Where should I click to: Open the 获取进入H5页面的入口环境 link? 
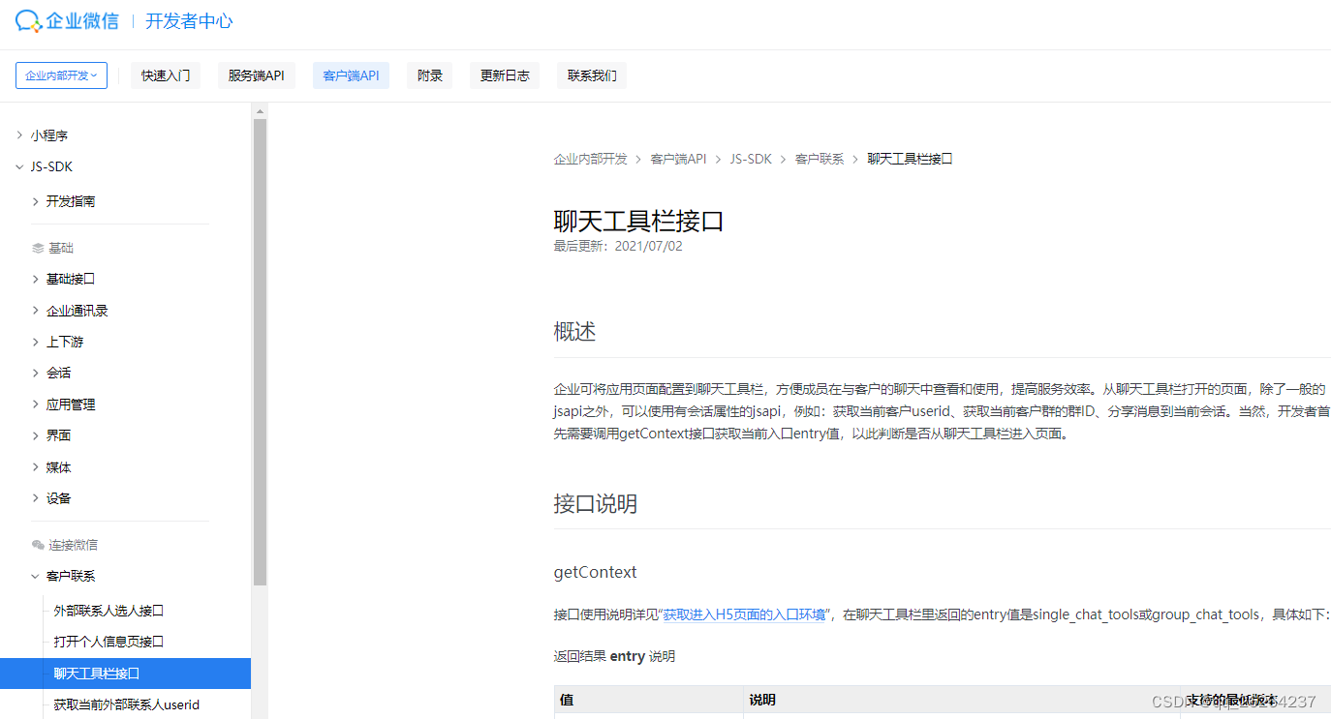[744, 614]
